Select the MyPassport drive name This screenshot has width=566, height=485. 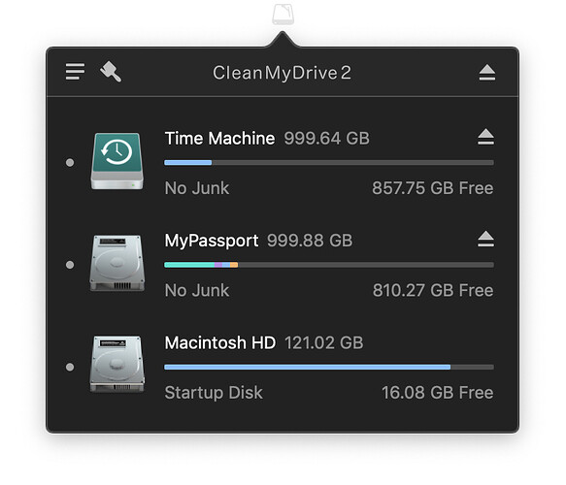click(x=212, y=241)
